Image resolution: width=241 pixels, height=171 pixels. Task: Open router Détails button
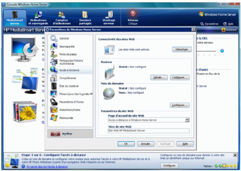coord(159,77)
